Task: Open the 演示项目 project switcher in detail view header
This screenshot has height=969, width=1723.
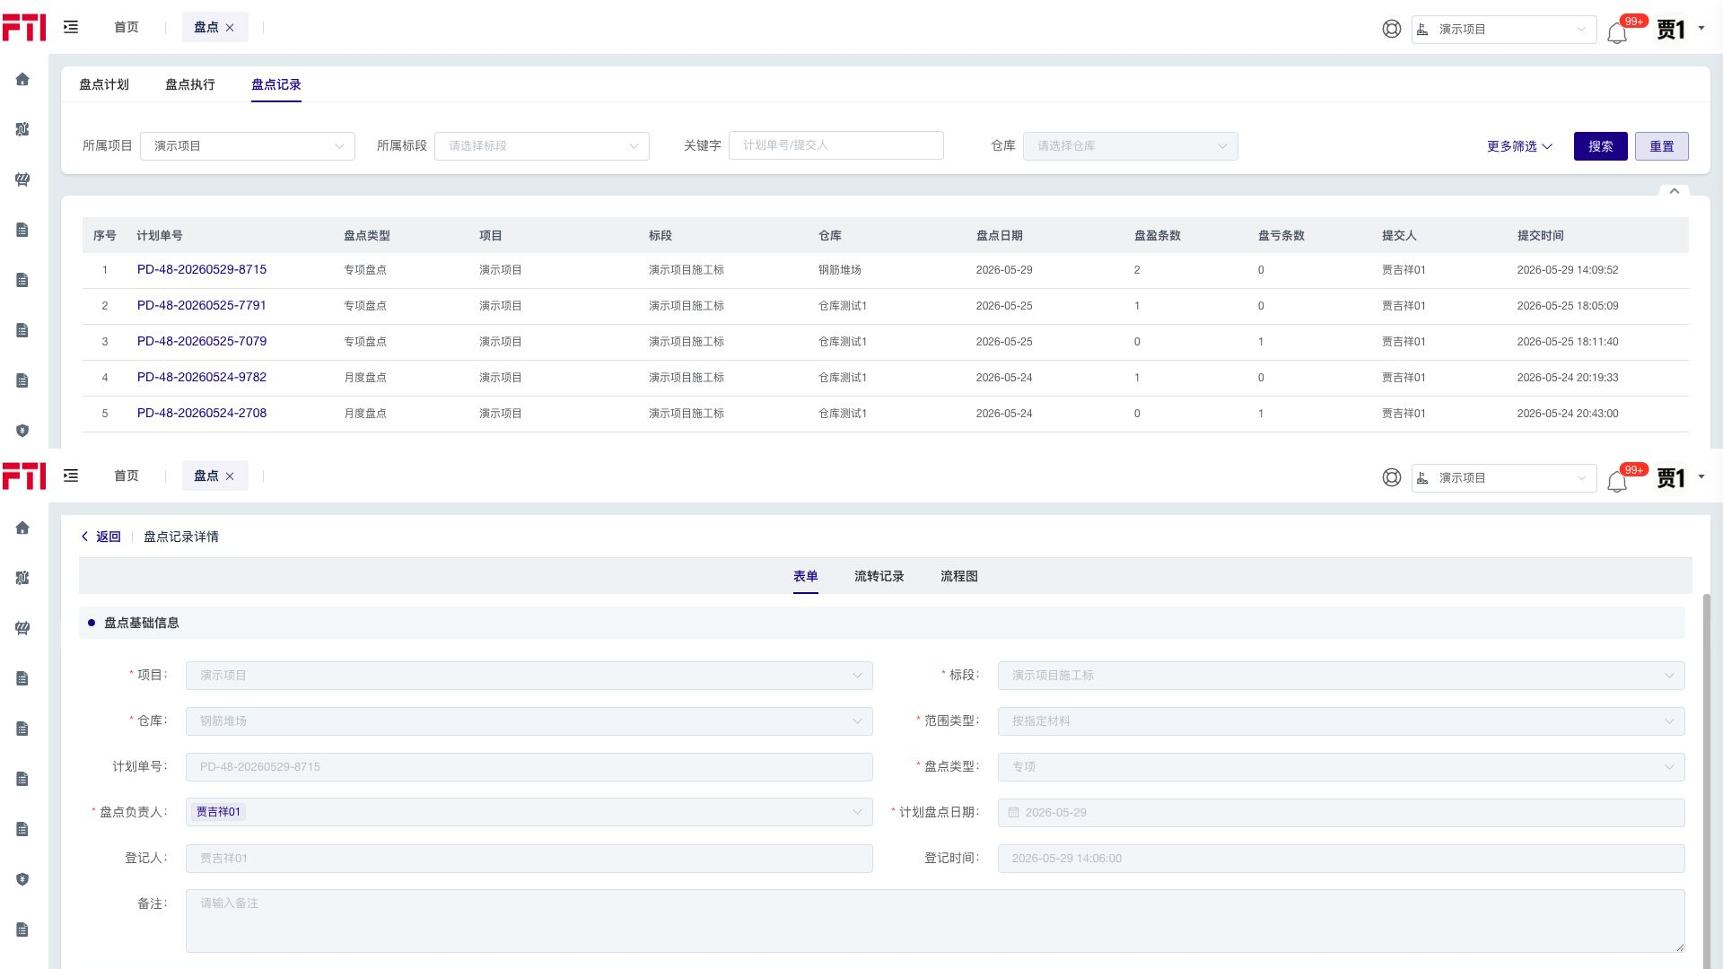Action: click(x=1504, y=478)
